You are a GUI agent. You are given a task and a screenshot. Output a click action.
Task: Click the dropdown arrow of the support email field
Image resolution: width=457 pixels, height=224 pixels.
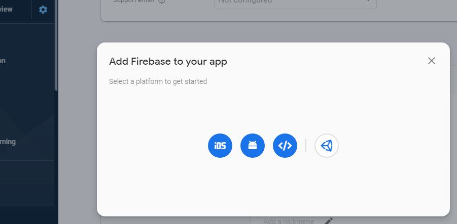click(368, 1)
